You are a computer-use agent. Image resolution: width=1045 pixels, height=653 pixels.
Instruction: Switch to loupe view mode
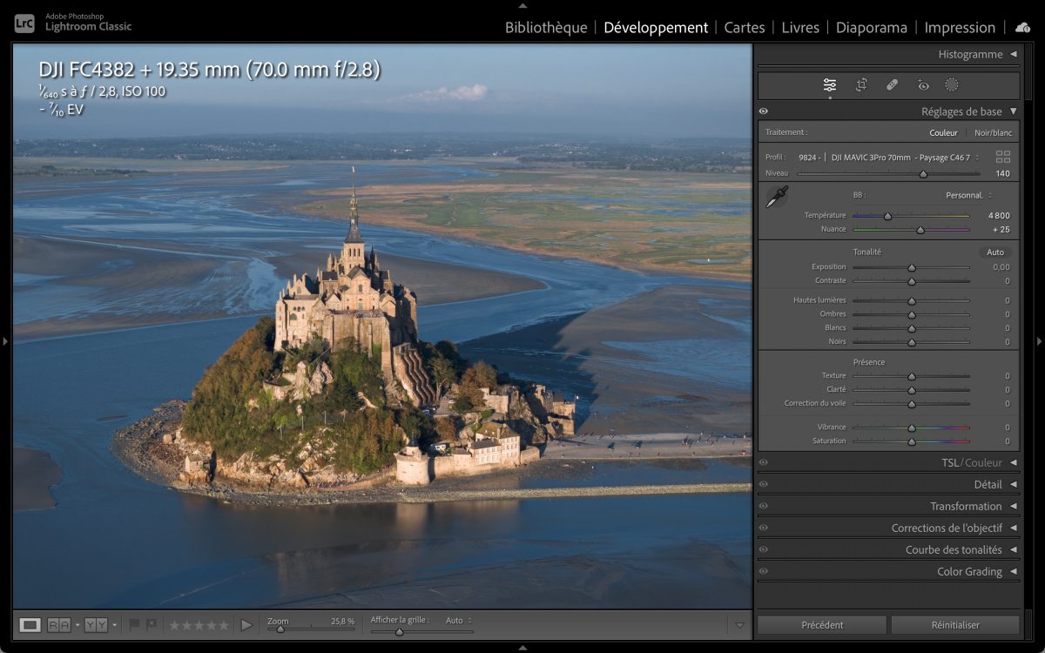point(30,624)
